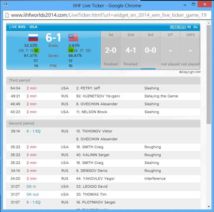Click the page icon in address bar
Viewport: 214px width, 212px height.
click(7, 15)
